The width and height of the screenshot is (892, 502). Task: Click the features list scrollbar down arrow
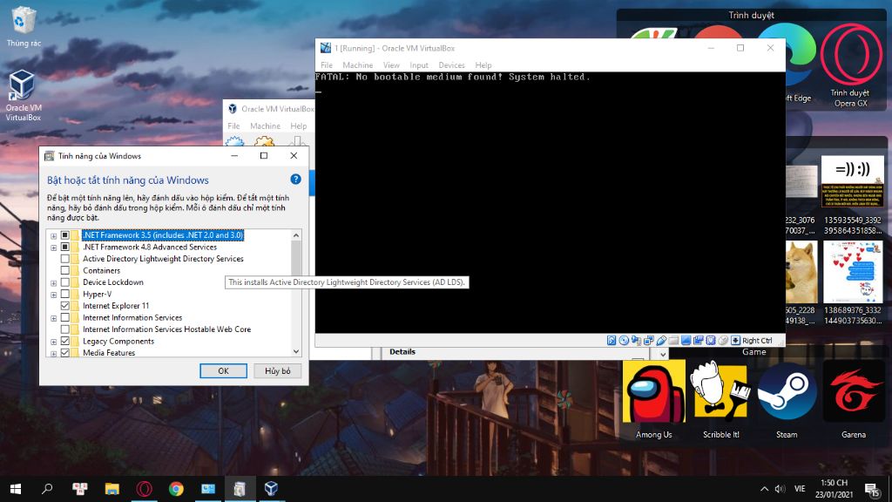pos(296,352)
